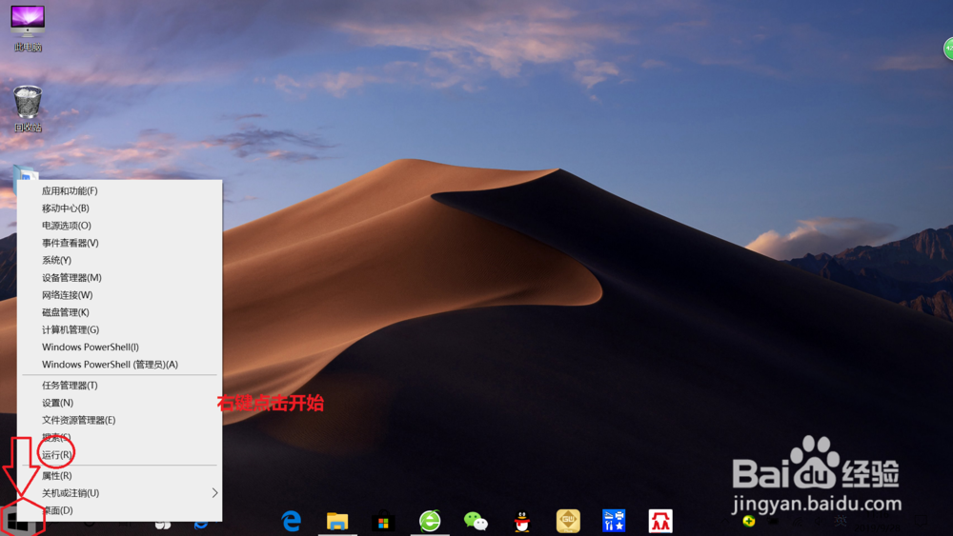Select the 回收站 recycle bin icon

point(28,108)
